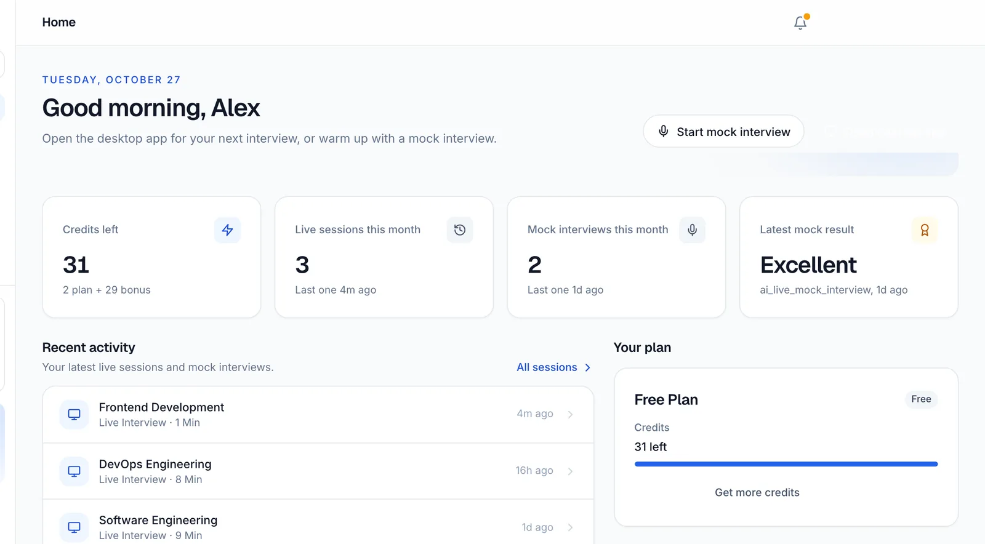The image size is (985, 544).
Task: Click the Free badge on plan card
Action: 921,399
